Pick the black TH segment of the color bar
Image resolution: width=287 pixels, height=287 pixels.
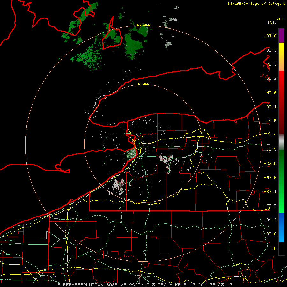click(282, 248)
